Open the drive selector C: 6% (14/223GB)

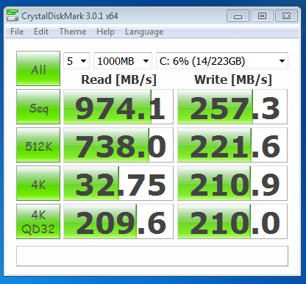click(x=222, y=61)
